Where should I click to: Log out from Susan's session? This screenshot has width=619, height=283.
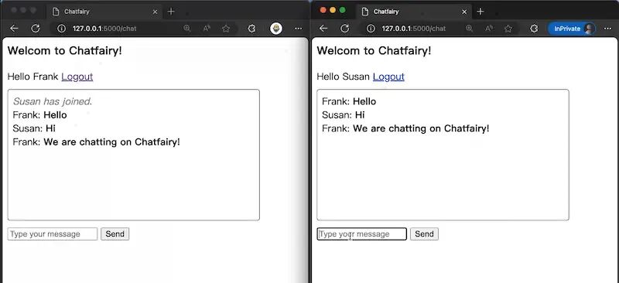pyautogui.click(x=388, y=77)
